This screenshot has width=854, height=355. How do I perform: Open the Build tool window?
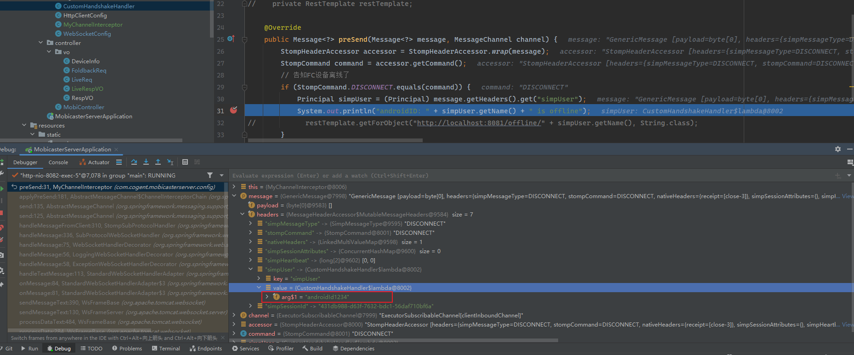click(x=312, y=349)
